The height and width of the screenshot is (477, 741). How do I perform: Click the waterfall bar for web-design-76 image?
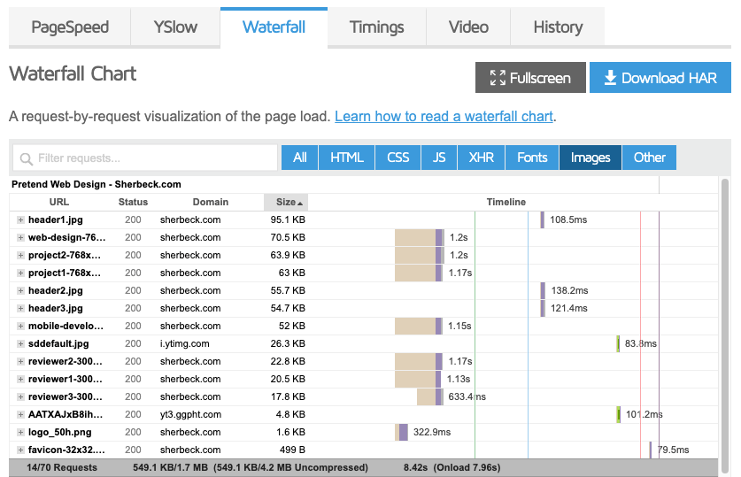[x=419, y=237]
